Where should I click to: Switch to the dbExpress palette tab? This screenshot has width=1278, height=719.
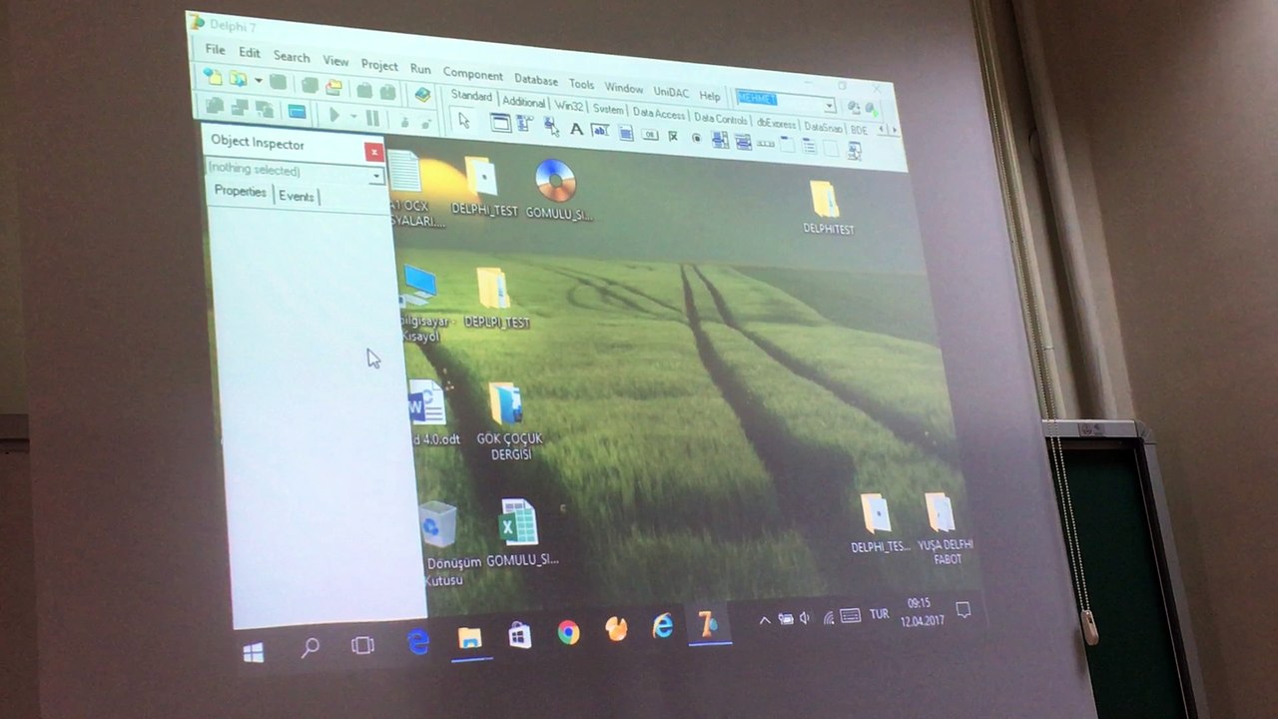click(776, 123)
